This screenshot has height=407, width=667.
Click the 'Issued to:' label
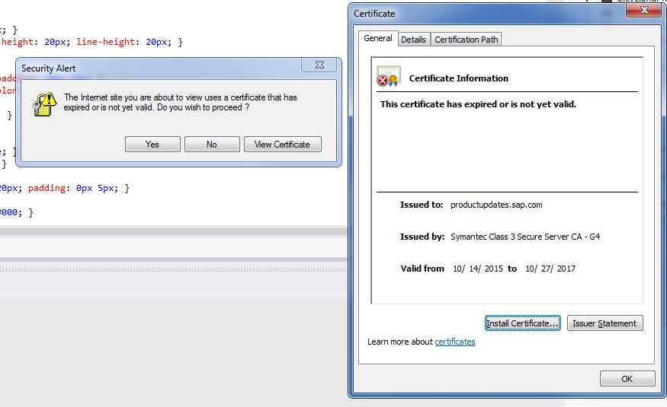421,205
